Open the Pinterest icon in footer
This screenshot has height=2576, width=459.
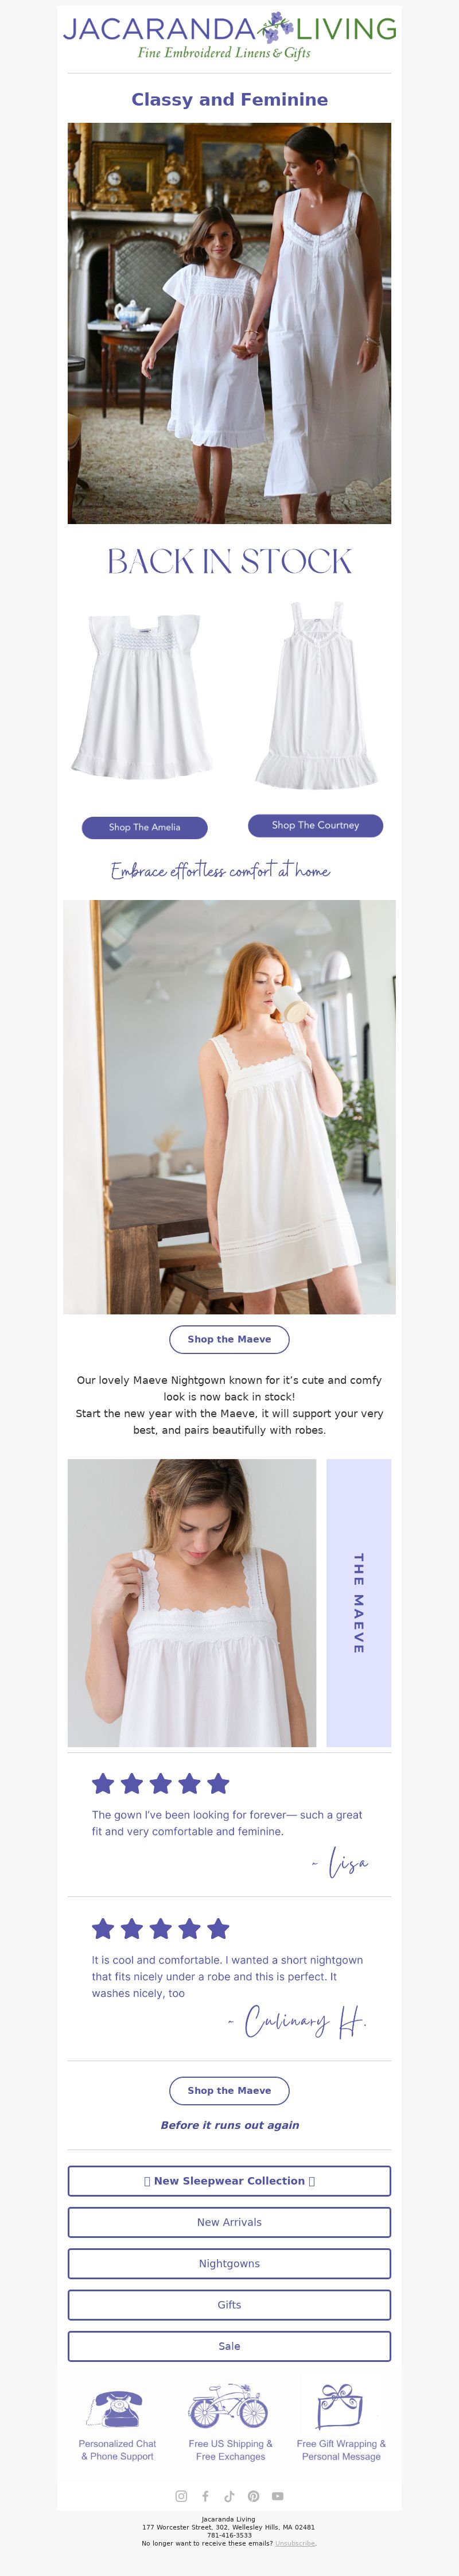253,2495
